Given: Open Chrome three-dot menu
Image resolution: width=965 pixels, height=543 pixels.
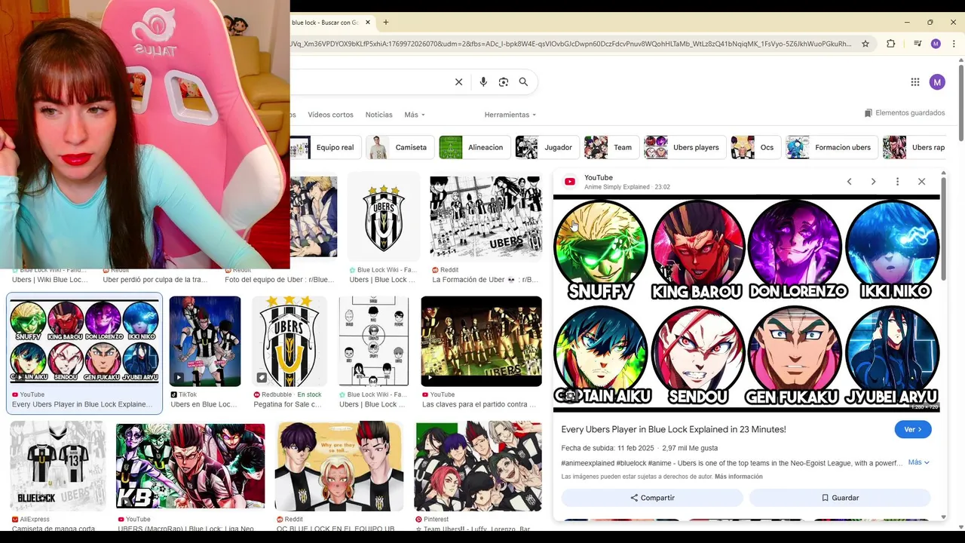Looking at the screenshot, I should [x=954, y=44].
